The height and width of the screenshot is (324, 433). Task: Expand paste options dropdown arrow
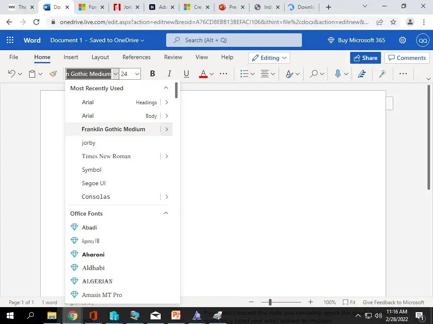click(x=40, y=74)
